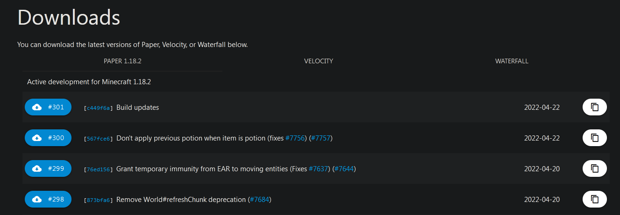Open pull request #7644 link
Image resolution: width=620 pixels, height=215 pixels.
click(344, 169)
